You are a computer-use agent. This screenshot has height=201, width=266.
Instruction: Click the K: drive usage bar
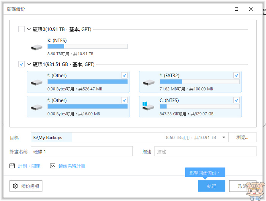pos(87,47)
